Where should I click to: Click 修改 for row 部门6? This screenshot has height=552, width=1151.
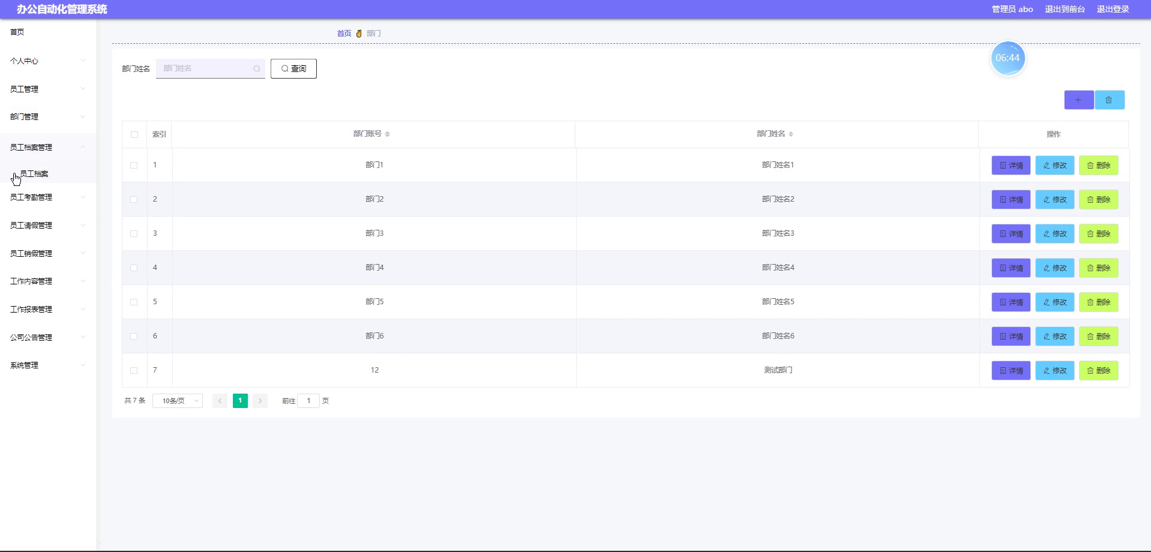1055,337
